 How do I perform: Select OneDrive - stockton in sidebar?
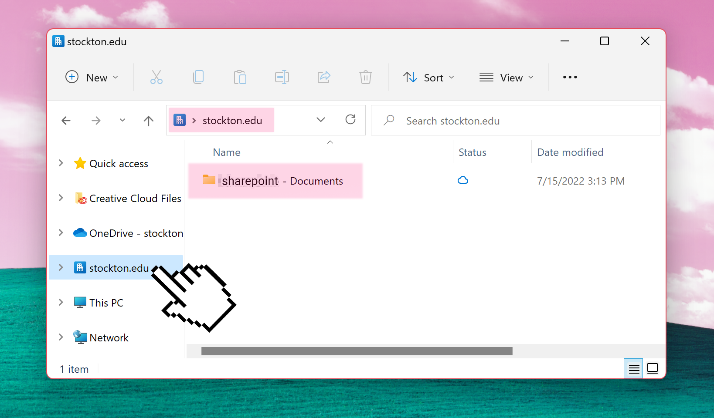coord(136,233)
